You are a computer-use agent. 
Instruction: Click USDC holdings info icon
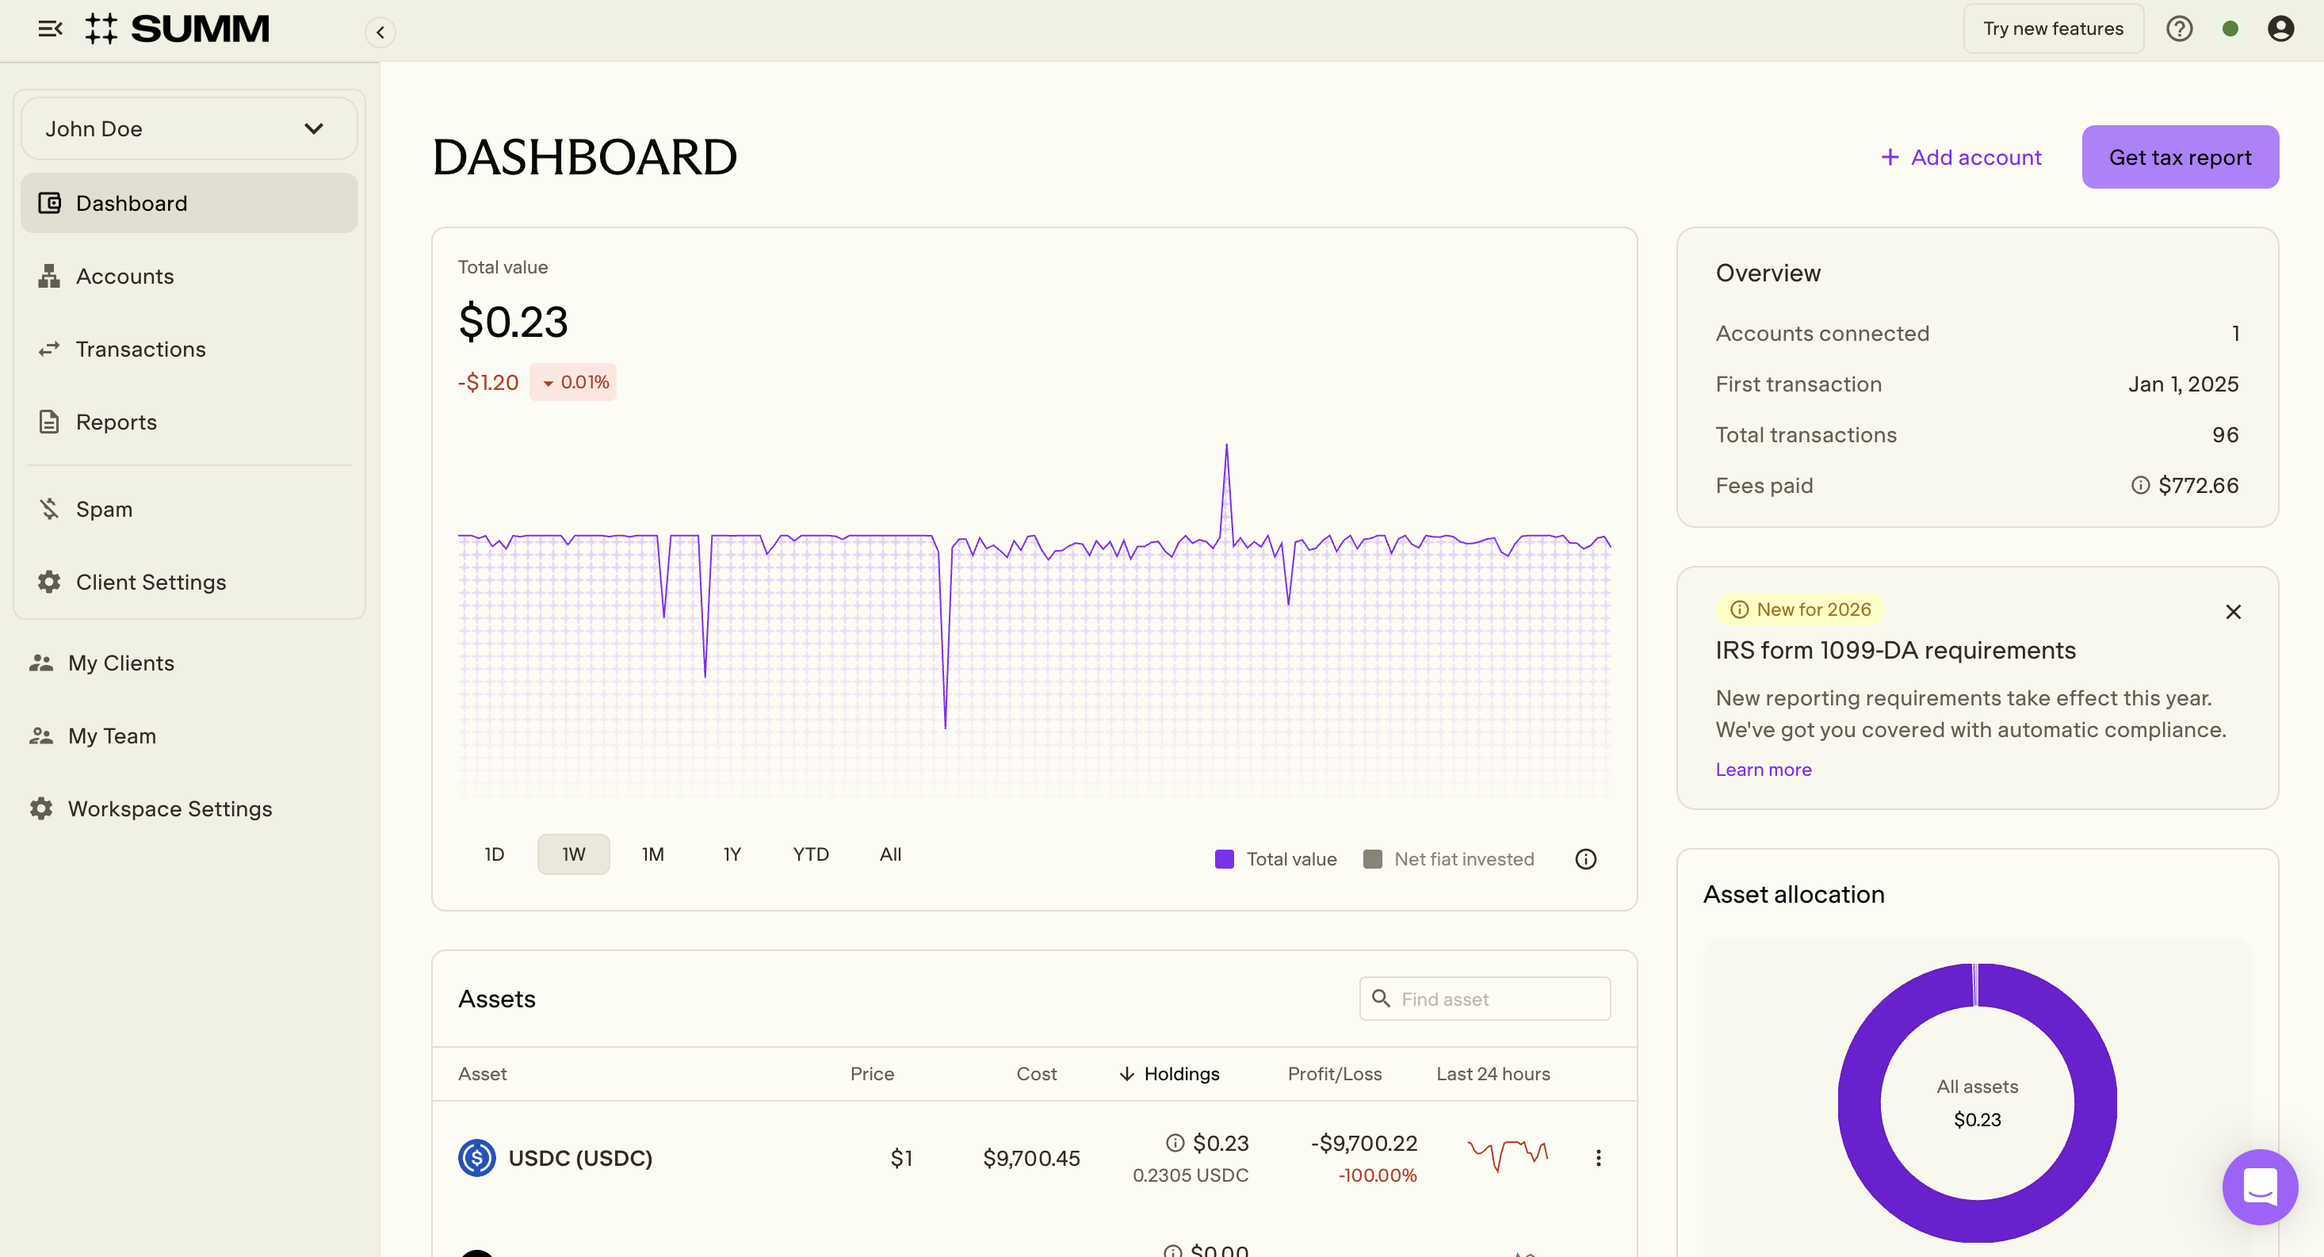[1175, 1144]
